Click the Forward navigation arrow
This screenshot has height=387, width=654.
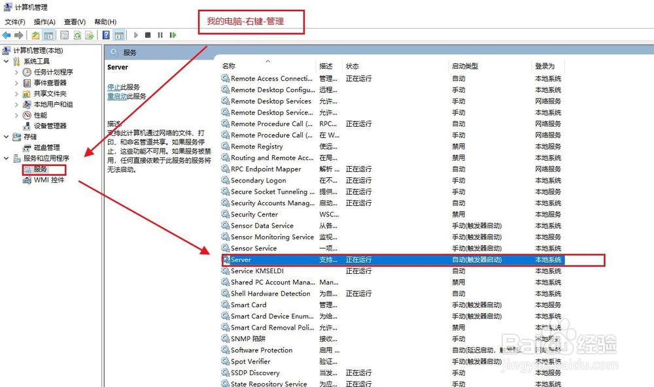18,35
